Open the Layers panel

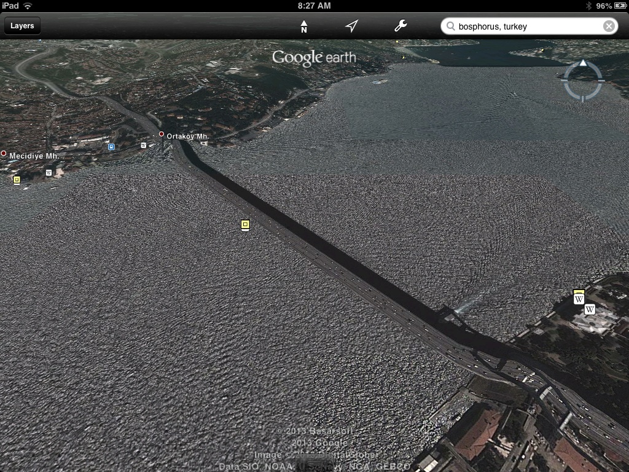tap(22, 26)
